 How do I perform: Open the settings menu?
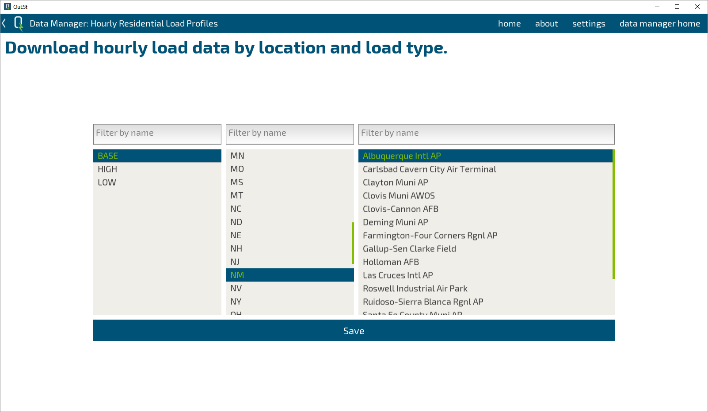point(589,23)
